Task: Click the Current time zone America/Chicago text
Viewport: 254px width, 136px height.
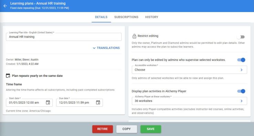Action: tap(28, 111)
